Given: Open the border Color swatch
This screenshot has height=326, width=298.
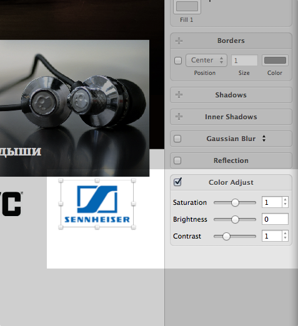Looking at the screenshot, I should point(275,61).
